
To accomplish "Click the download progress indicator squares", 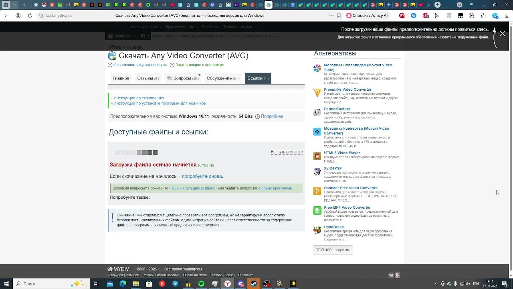I will (136, 153).
